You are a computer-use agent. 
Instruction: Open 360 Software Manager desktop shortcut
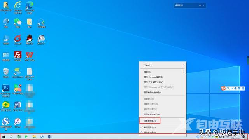pyautogui.click(x=18, y=89)
